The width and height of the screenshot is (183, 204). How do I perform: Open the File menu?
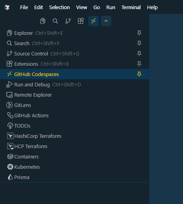[x=24, y=8]
